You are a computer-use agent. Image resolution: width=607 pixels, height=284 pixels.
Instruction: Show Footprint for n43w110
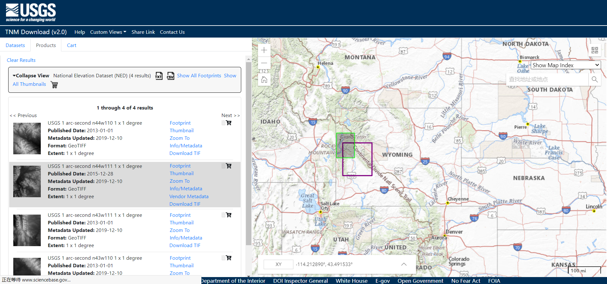pyautogui.click(x=180, y=258)
